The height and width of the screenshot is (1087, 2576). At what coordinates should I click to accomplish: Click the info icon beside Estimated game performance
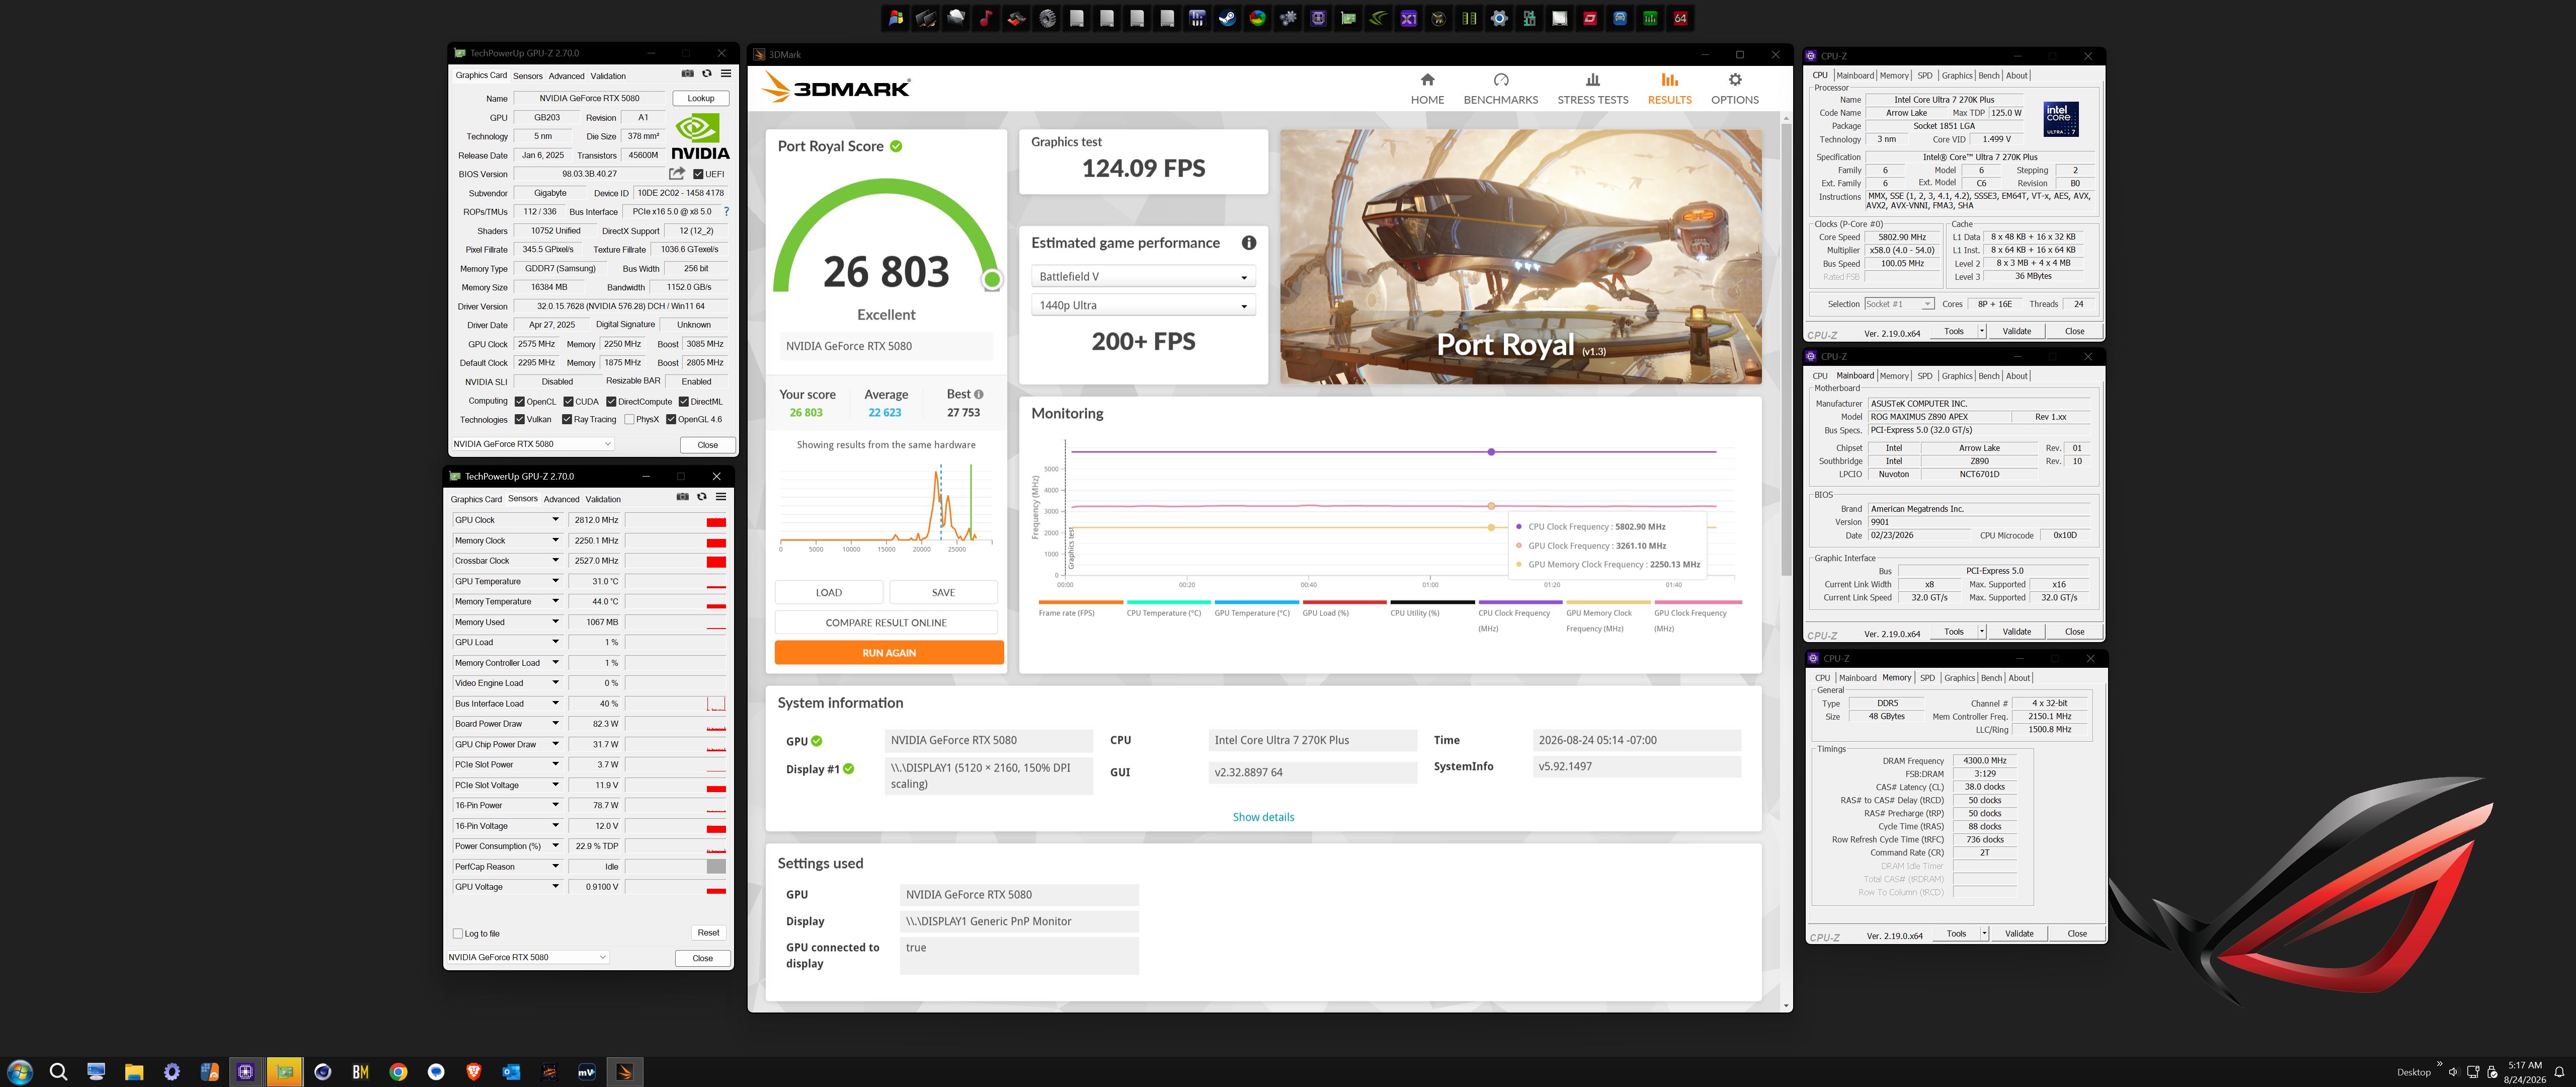pos(1249,243)
